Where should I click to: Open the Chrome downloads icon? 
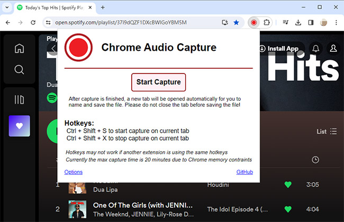coord(298,22)
